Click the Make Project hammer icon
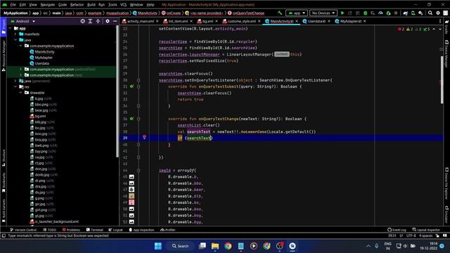This screenshot has height=253, width=450. [x=280, y=13]
